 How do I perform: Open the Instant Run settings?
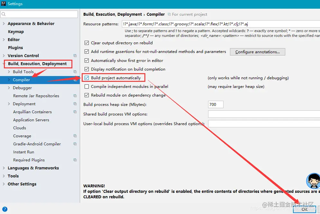pyautogui.click(x=24, y=152)
